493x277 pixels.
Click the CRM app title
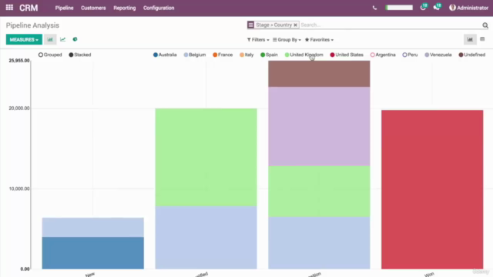(29, 8)
